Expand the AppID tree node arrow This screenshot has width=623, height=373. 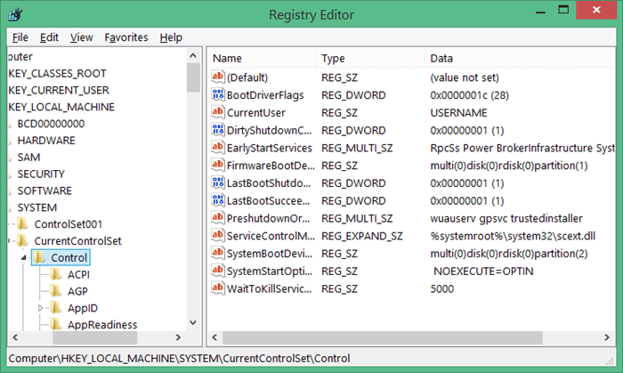(x=41, y=308)
